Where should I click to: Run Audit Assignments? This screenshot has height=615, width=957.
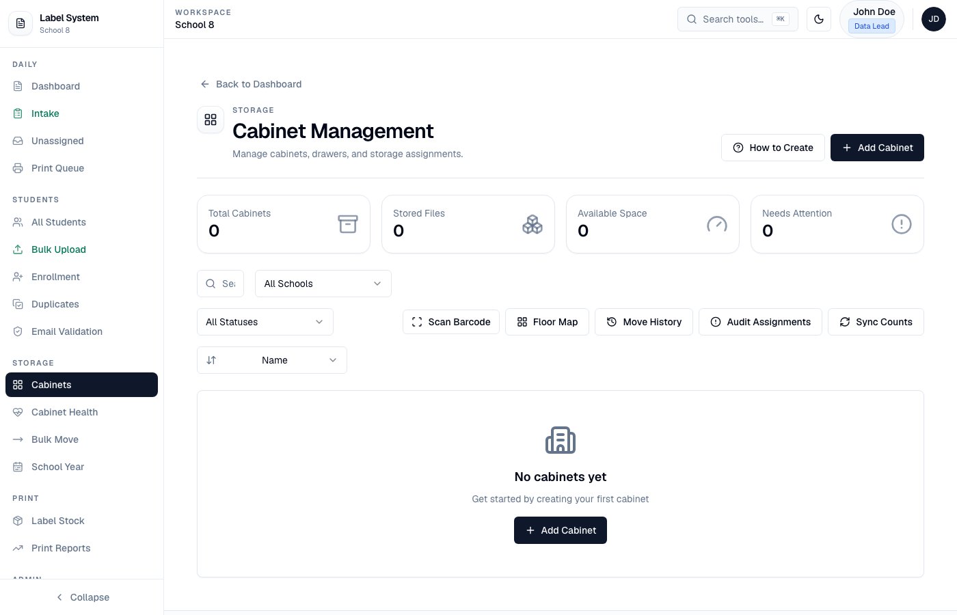[760, 322]
